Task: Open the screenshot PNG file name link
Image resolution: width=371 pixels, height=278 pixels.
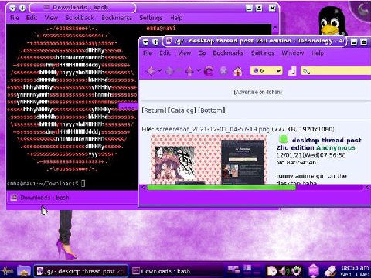Action: tap(213, 129)
